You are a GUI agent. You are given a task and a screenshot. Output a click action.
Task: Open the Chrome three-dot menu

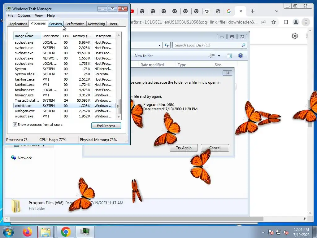[306, 22]
